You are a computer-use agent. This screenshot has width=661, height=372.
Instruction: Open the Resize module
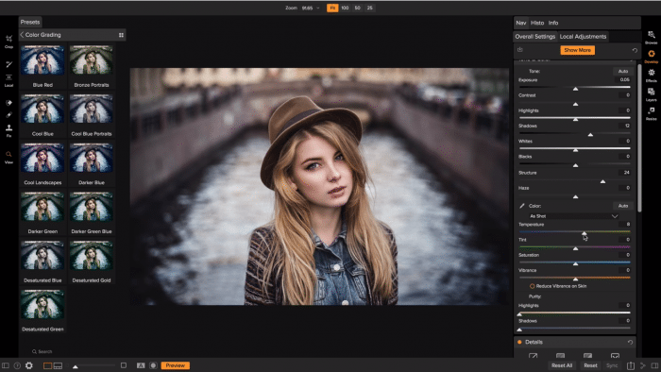point(651,113)
